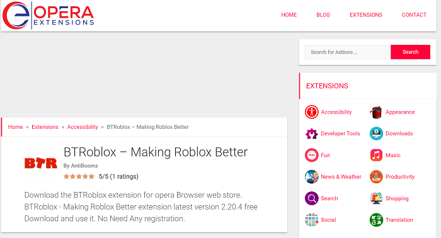The width and height of the screenshot is (441, 238).
Task: Click the last breadcrumb 'BTRoblox – Making Roblox Better'
Action: [147, 127]
